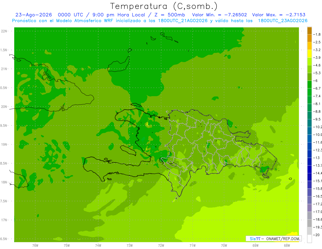Click the '68W' longitude axis label

point(287,245)
